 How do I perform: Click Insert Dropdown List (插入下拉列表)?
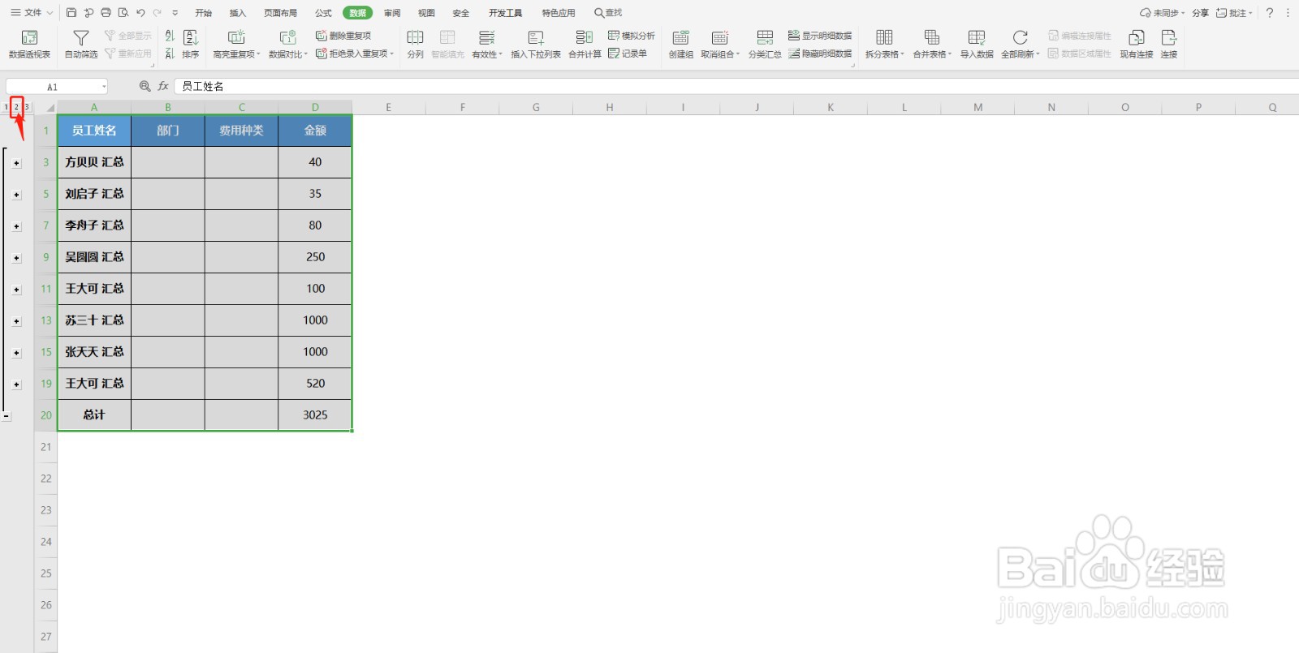pyautogui.click(x=536, y=44)
